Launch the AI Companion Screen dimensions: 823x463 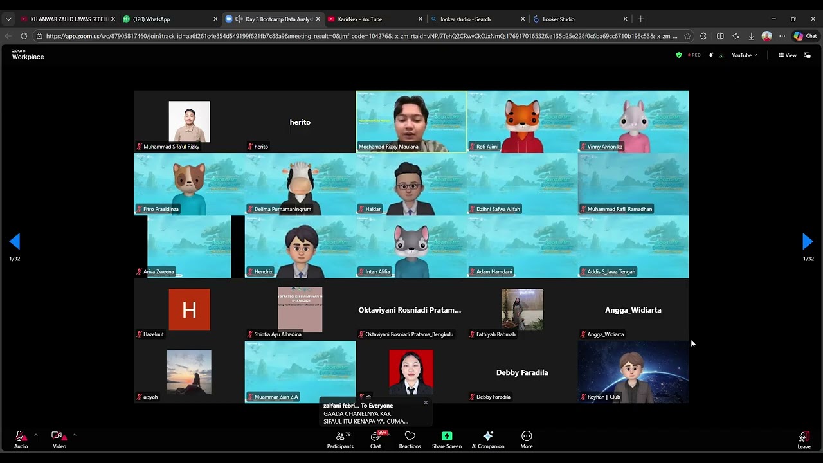[488, 440]
